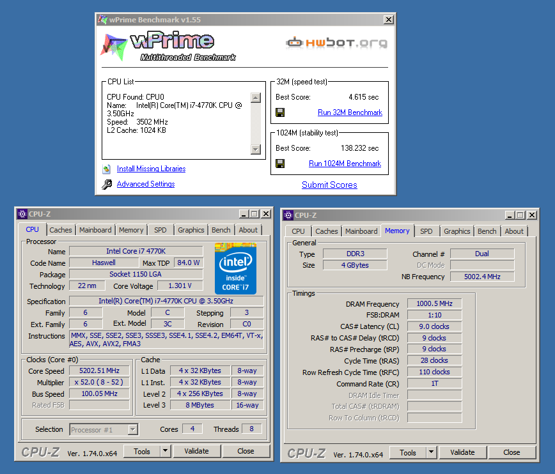Screen dimensions: 555x474
Task: Open Mainboard tab in left CPU-Z
Action: click(x=95, y=230)
